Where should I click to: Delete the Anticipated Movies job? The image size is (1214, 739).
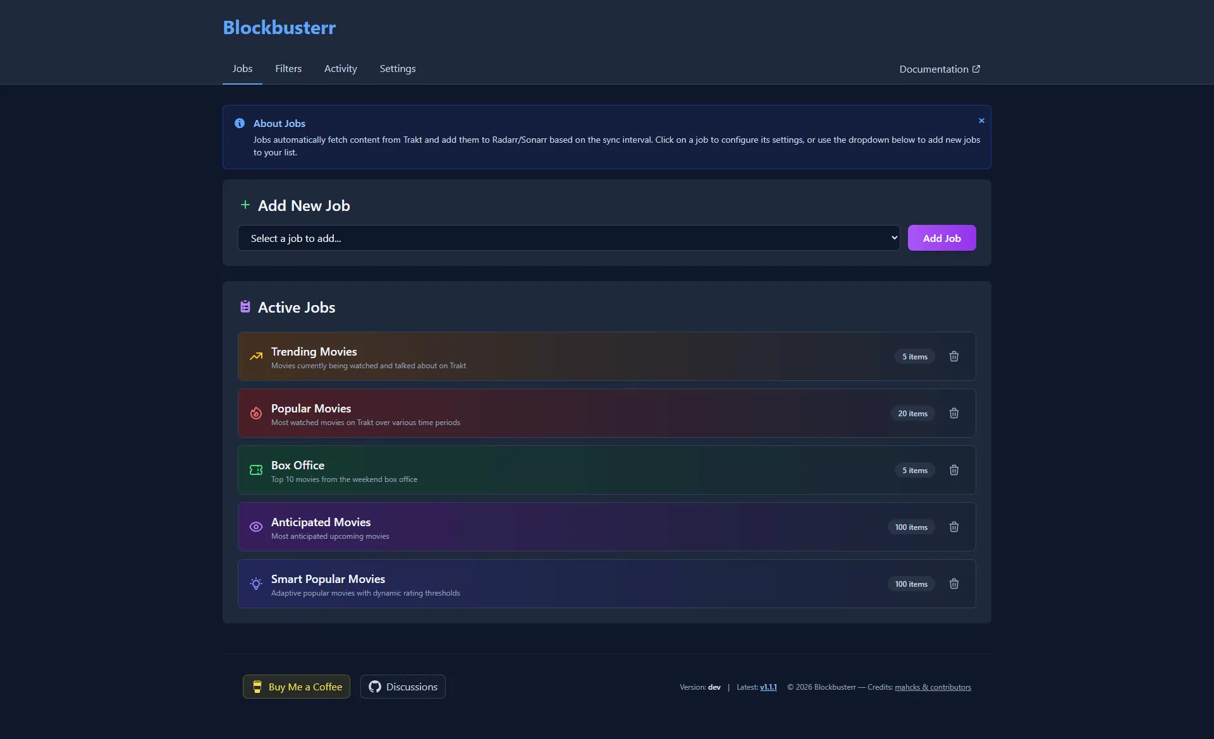[953, 527]
